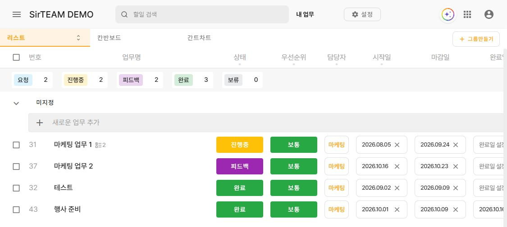Clear due date 2026.10.09
The image size is (507, 227).
coord(456,209)
